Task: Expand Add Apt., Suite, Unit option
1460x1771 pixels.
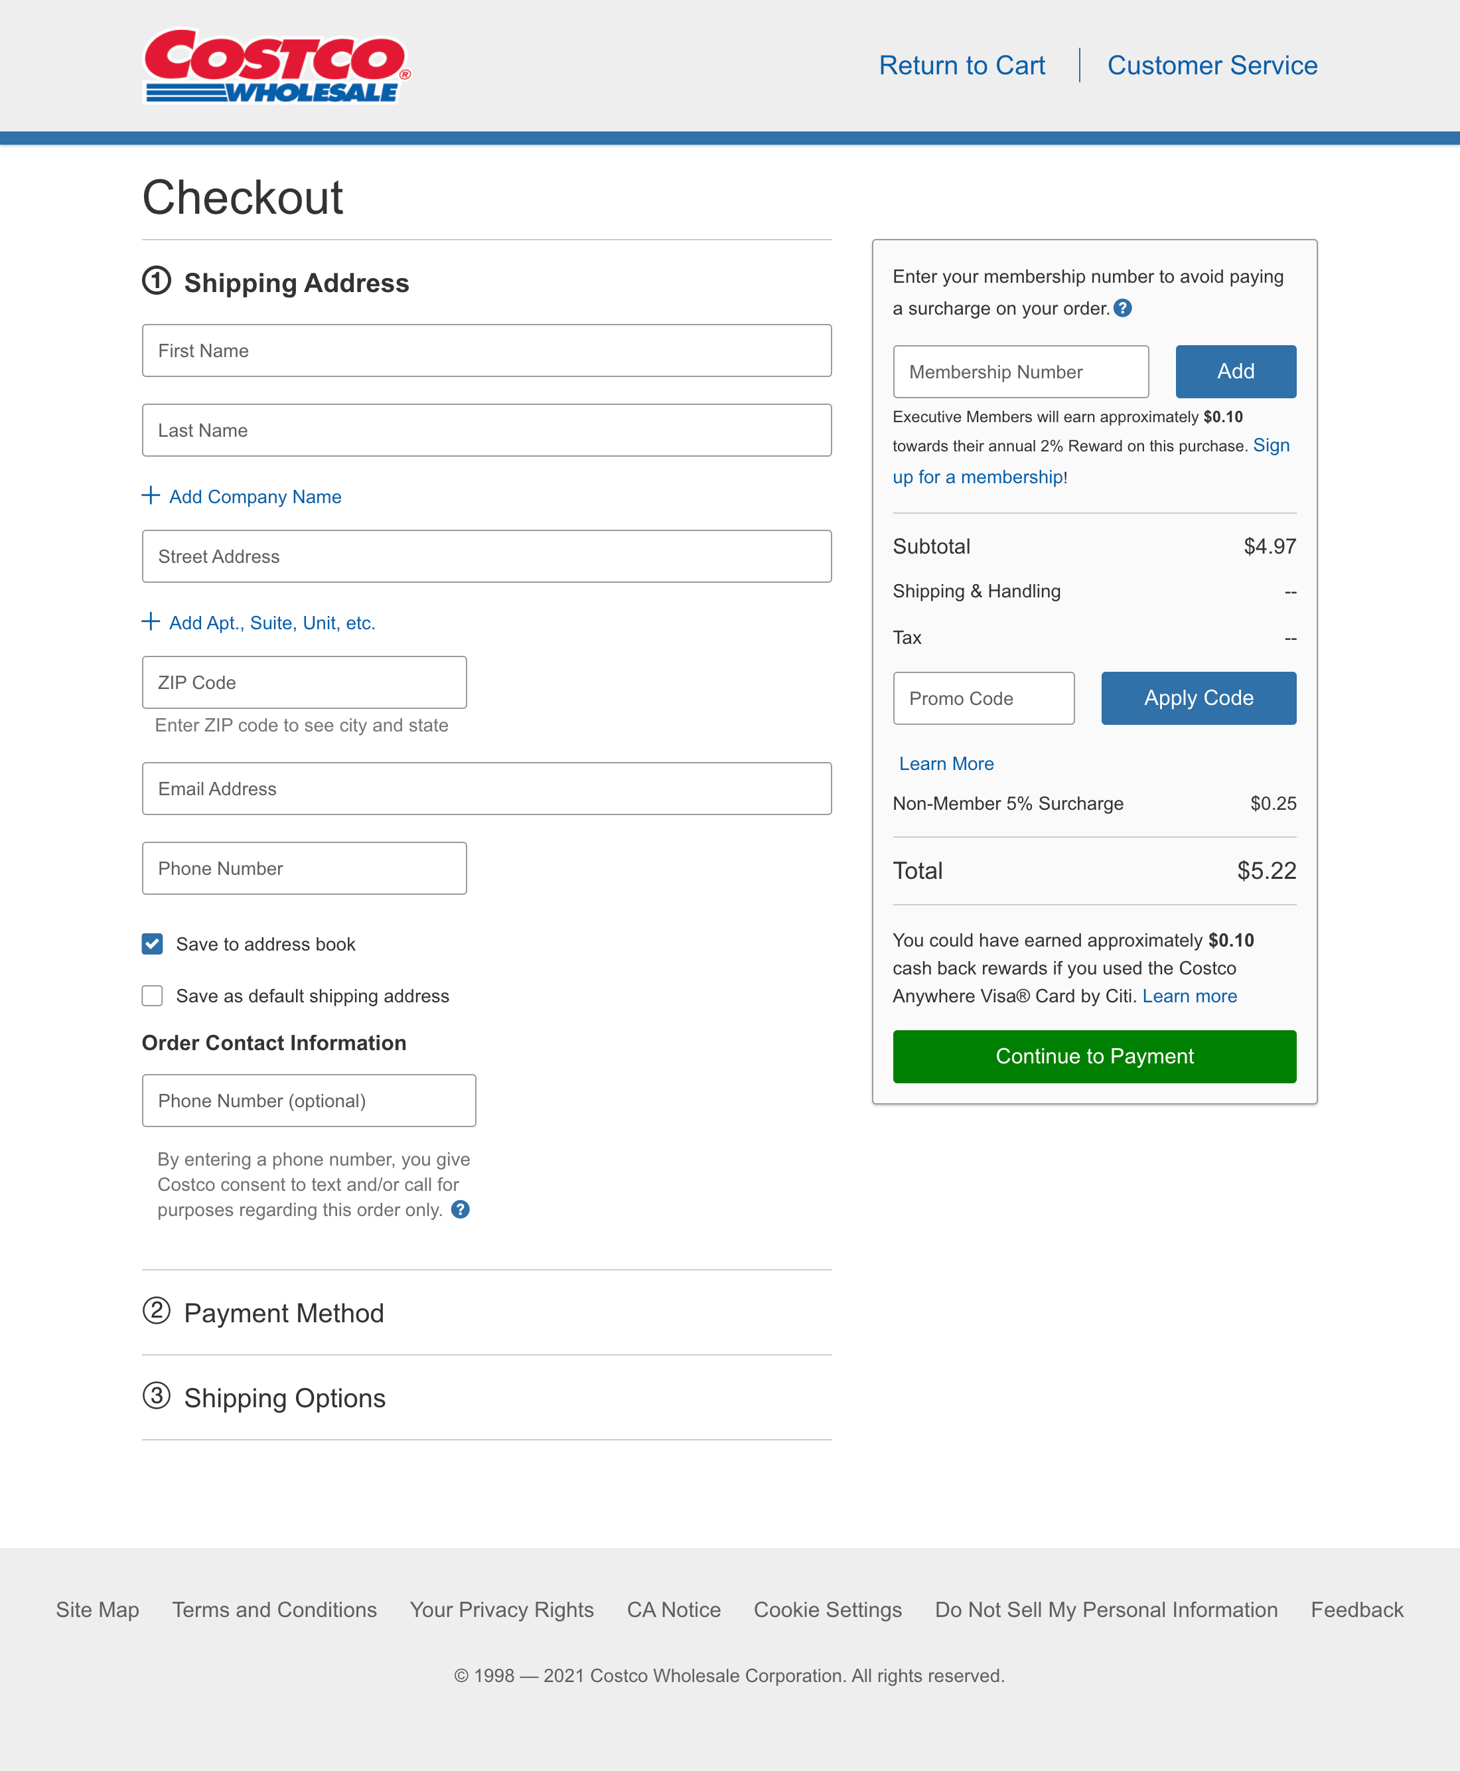Action: point(271,623)
